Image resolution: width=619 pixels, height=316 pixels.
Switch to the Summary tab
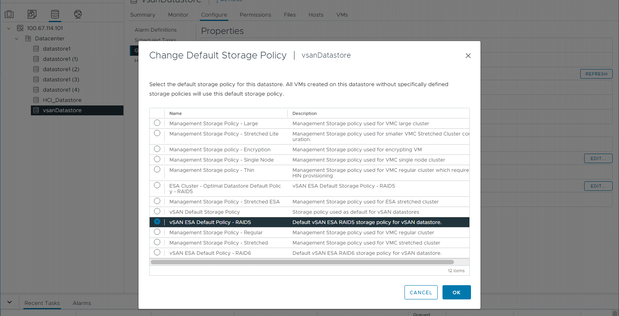142,15
